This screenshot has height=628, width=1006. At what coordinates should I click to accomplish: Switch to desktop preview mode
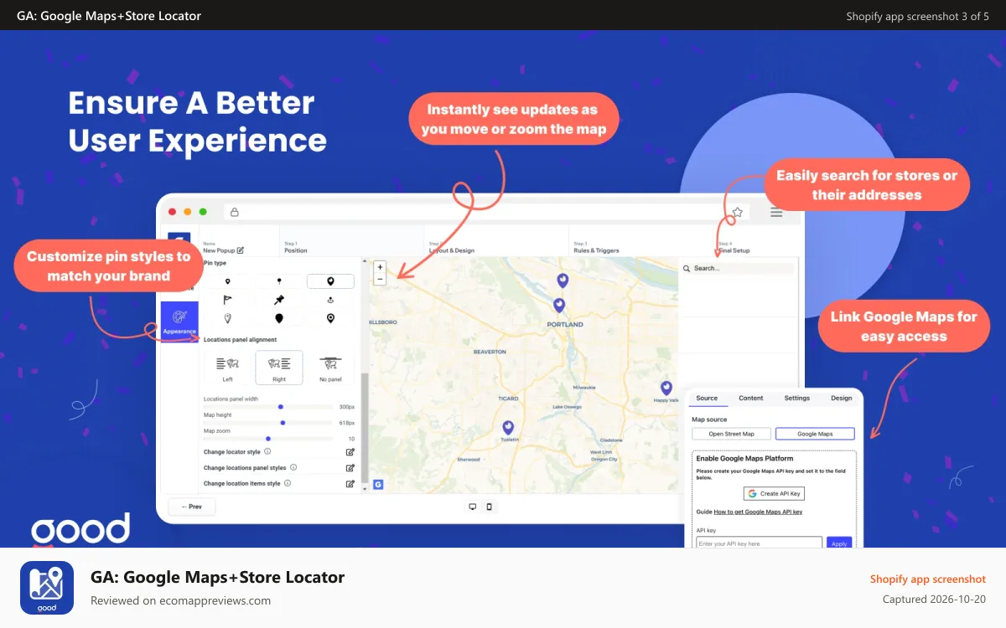point(473,507)
